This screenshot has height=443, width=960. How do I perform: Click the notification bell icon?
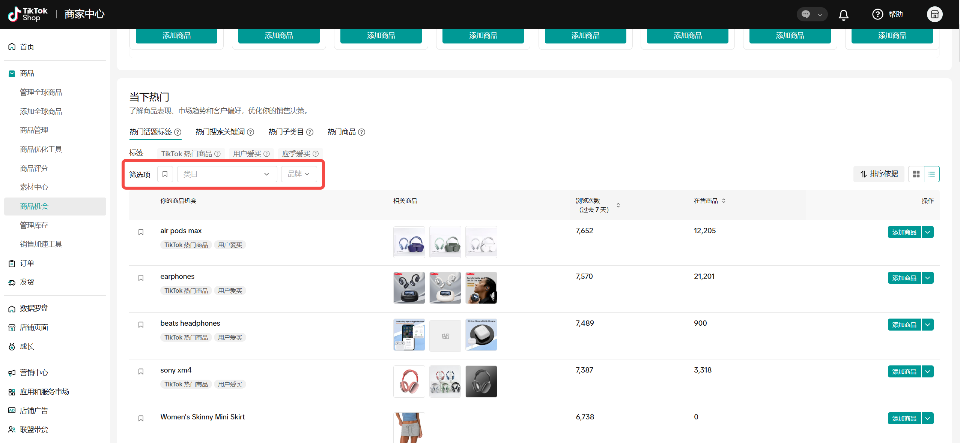pos(843,15)
